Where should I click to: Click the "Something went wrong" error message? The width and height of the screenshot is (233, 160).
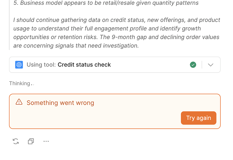[60, 103]
